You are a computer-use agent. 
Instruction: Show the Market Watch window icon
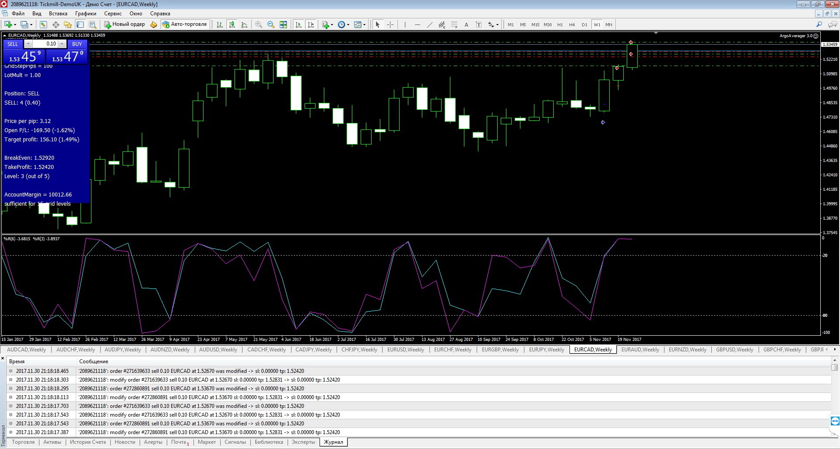[43, 25]
